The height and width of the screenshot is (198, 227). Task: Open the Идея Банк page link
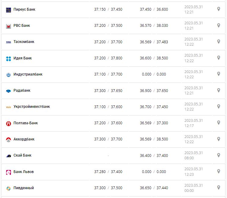23,58
